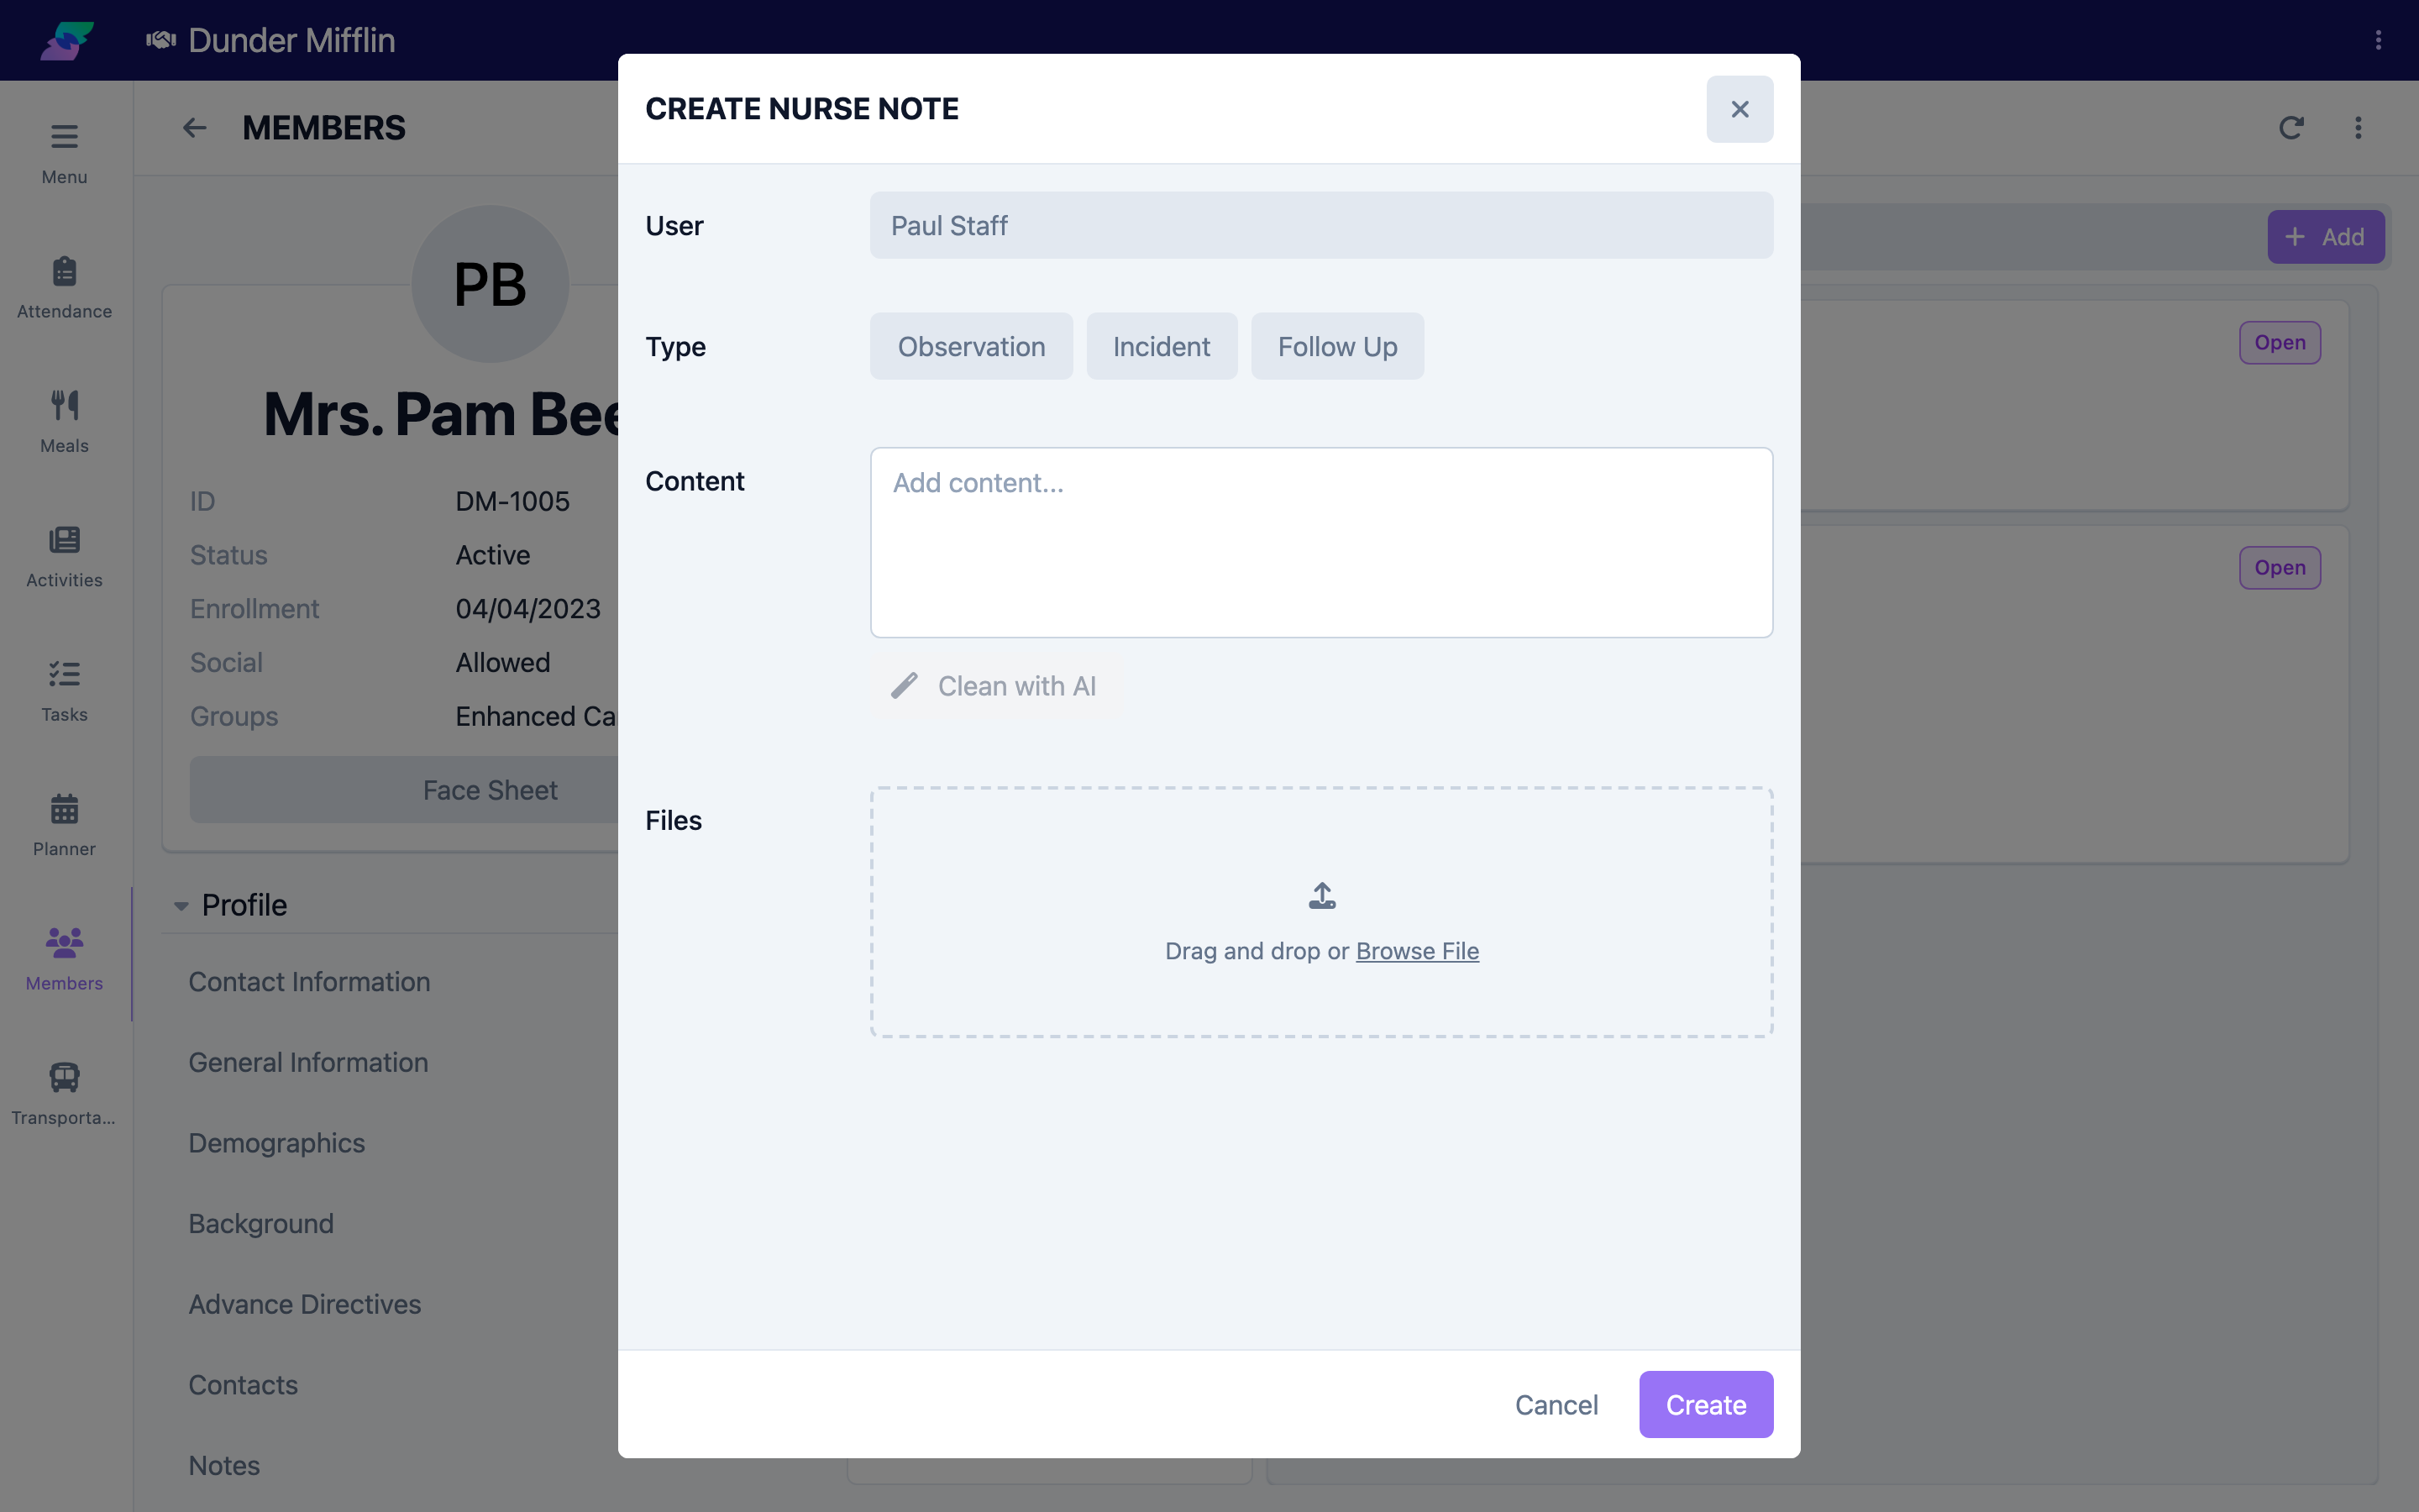This screenshot has height=1512, width=2419.
Task: Click the 'DM-1005' ID value
Action: [x=512, y=501]
